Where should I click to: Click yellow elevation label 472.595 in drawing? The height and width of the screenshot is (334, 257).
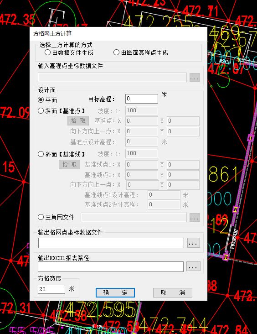pos(100,309)
